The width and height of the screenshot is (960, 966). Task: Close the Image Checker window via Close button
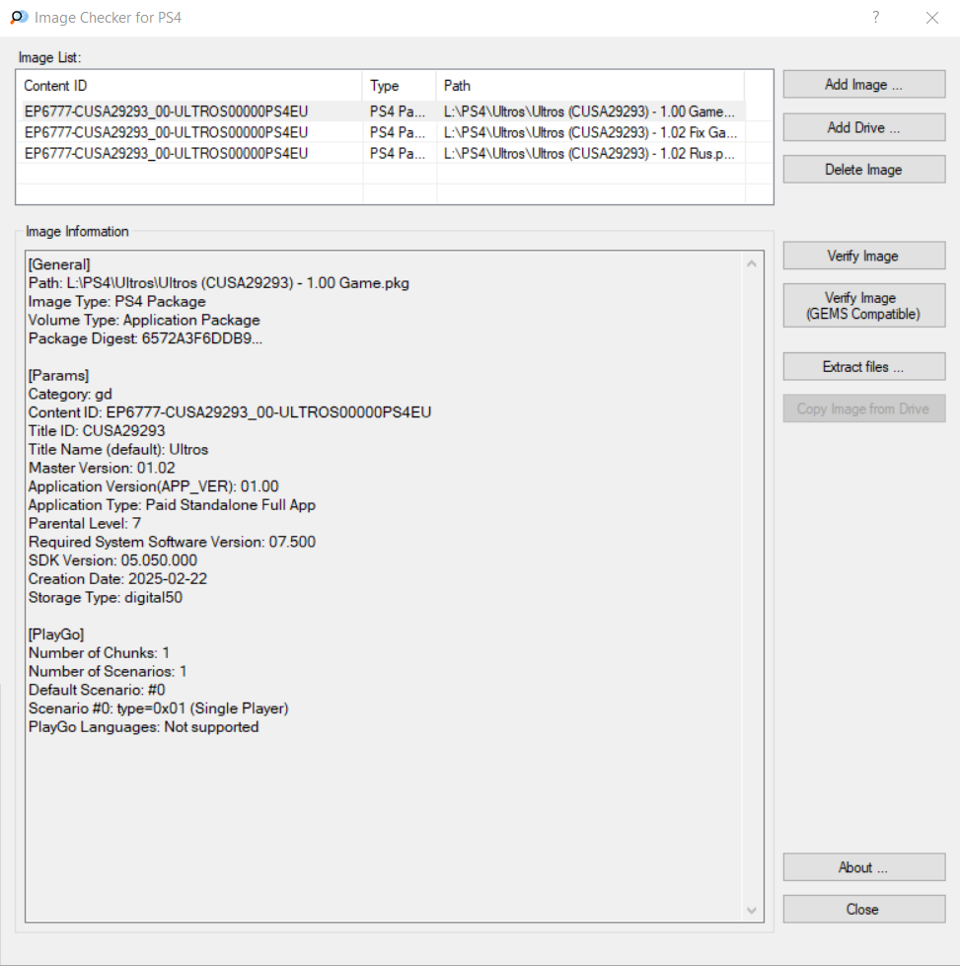864,910
